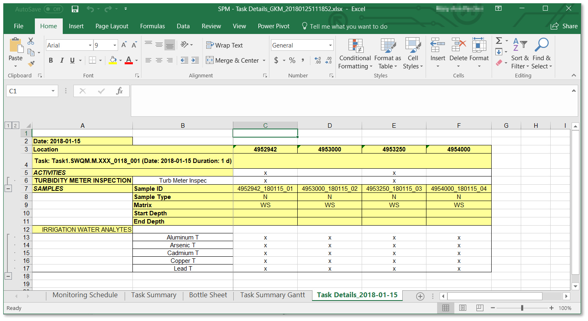Open Format cells menu
Viewport: 588px width, 321px height.
click(479, 54)
